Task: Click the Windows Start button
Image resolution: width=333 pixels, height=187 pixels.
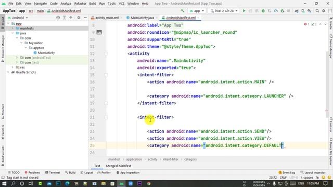Action: pos(4,183)
